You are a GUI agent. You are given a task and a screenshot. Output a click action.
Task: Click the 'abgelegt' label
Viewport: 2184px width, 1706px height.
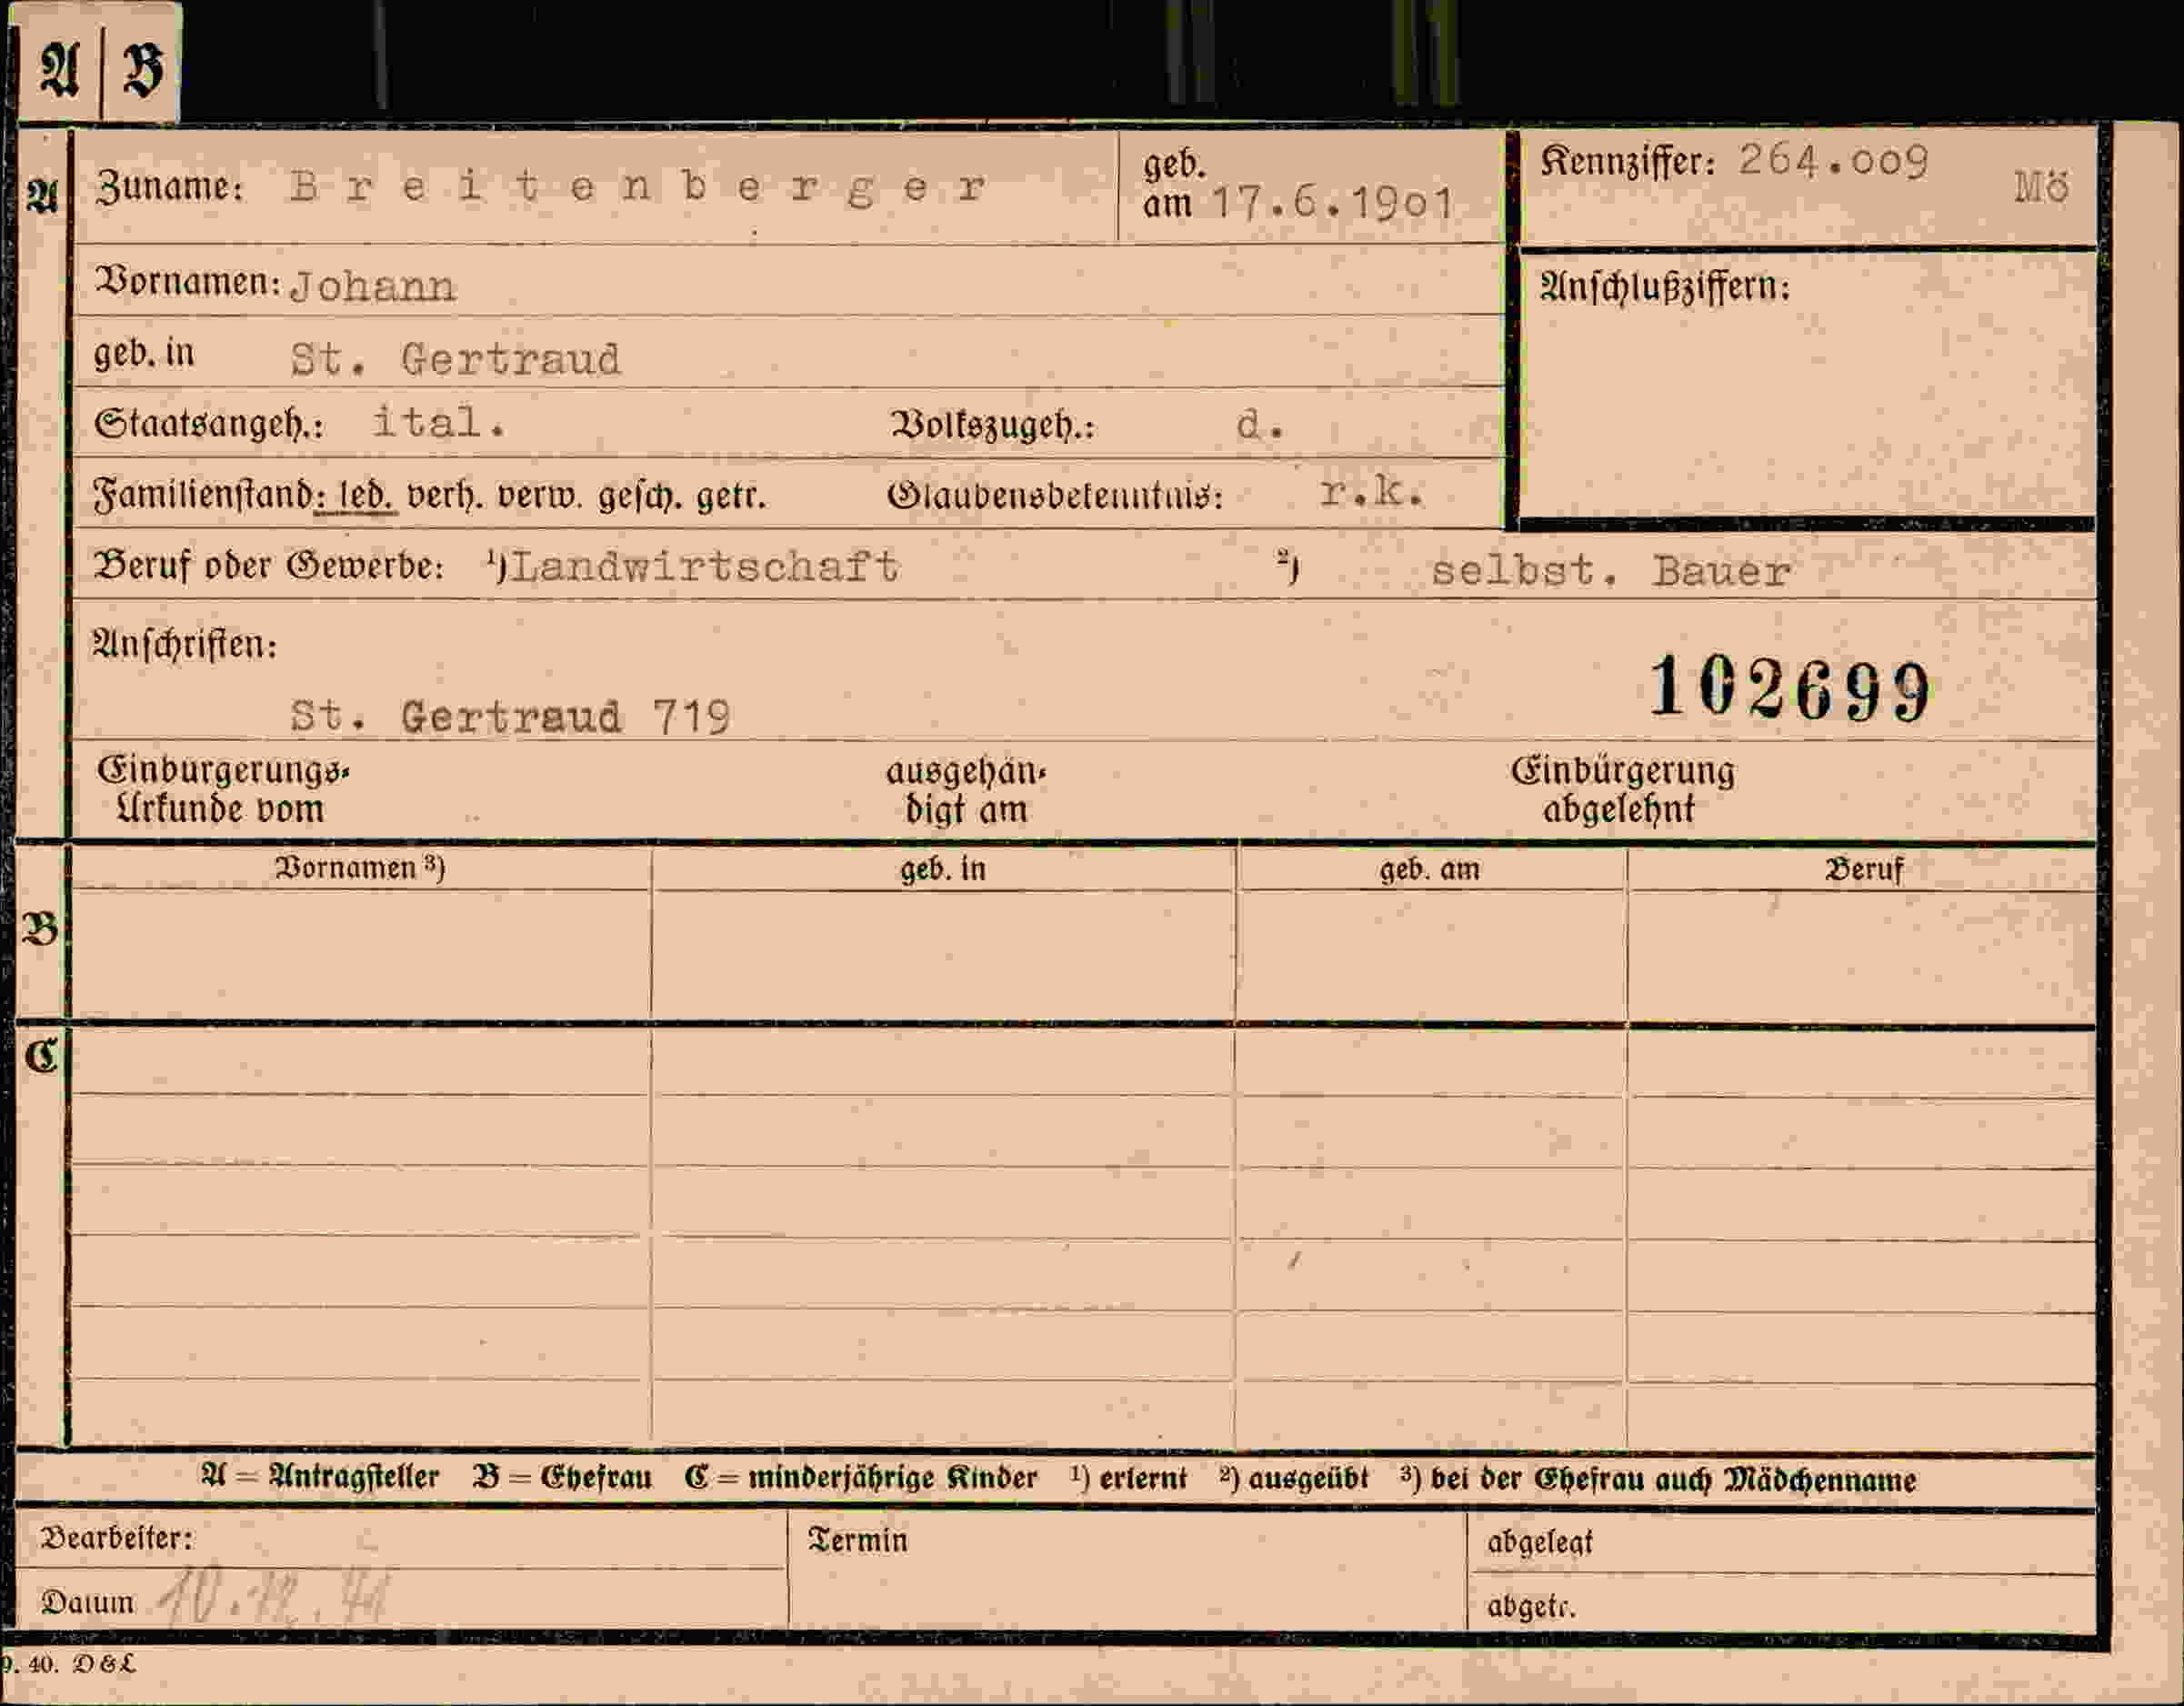(x=1539, y=1542)
